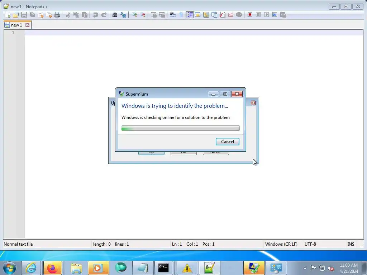The width and height of the screenshot is (367, 275).
Task: Click 'Windows (CR LF)' line ending indicator
Action: (281, 244)
